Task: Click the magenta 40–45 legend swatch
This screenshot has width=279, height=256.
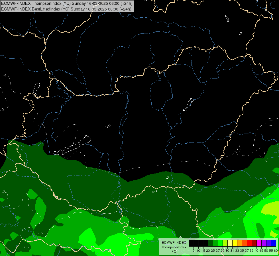Action: click(259, 243)
